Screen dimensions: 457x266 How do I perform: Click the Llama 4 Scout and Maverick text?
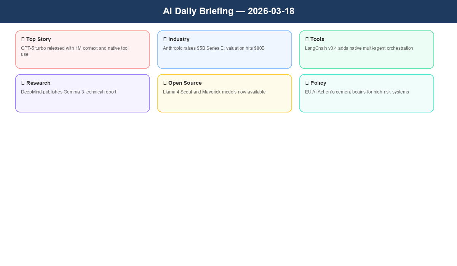point(214,92)
